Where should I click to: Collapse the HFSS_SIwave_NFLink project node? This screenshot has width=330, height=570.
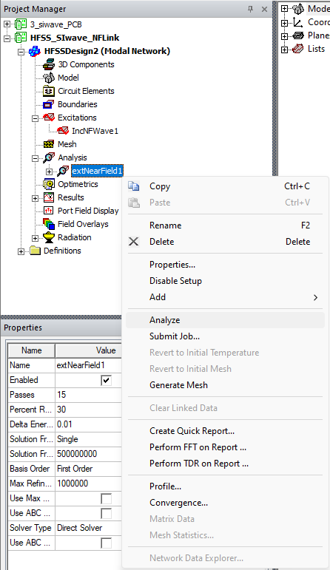(7, 38)
